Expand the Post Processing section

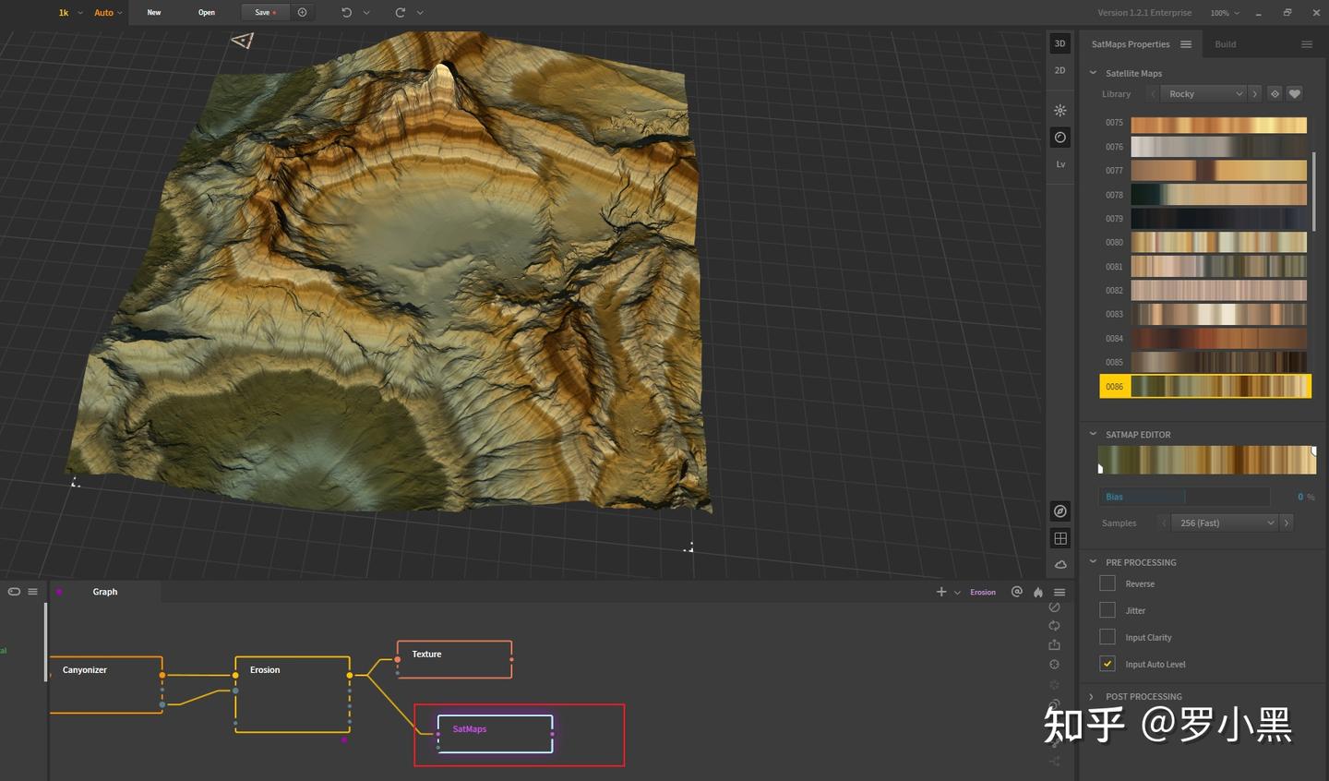(1143, 697)
